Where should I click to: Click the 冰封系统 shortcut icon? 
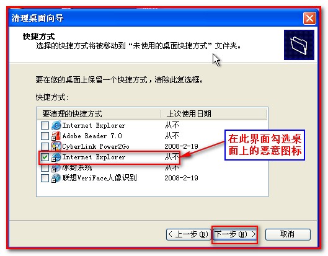pyautogui.click(x=56, y=167)
